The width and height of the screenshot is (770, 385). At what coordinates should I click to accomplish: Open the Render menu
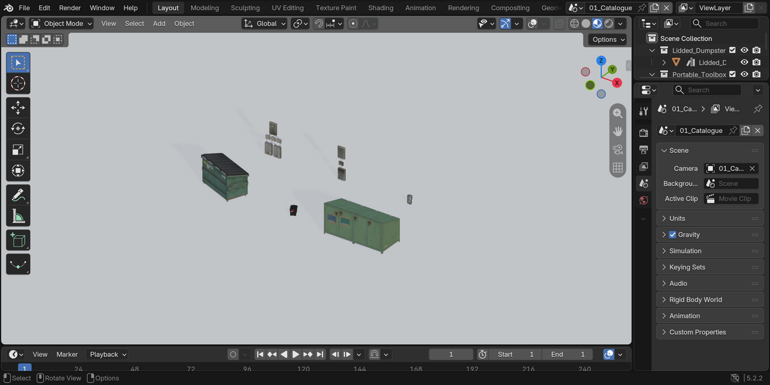tap(70, 8)
